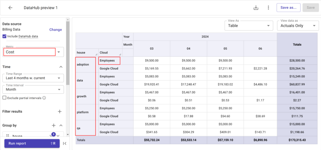
Task: Click the Save as... button
Action: 288,8
